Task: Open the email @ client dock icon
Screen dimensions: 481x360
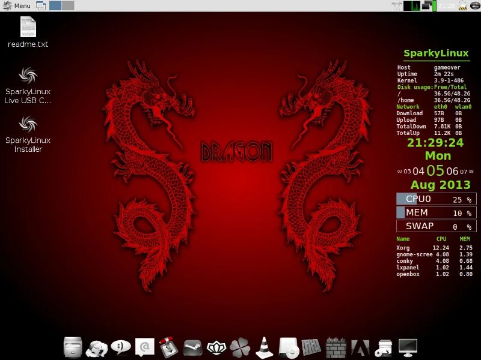Action: pos(145,347)
